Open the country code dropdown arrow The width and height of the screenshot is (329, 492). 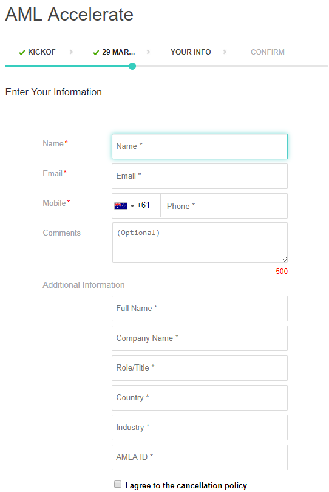tap(132, 206)
